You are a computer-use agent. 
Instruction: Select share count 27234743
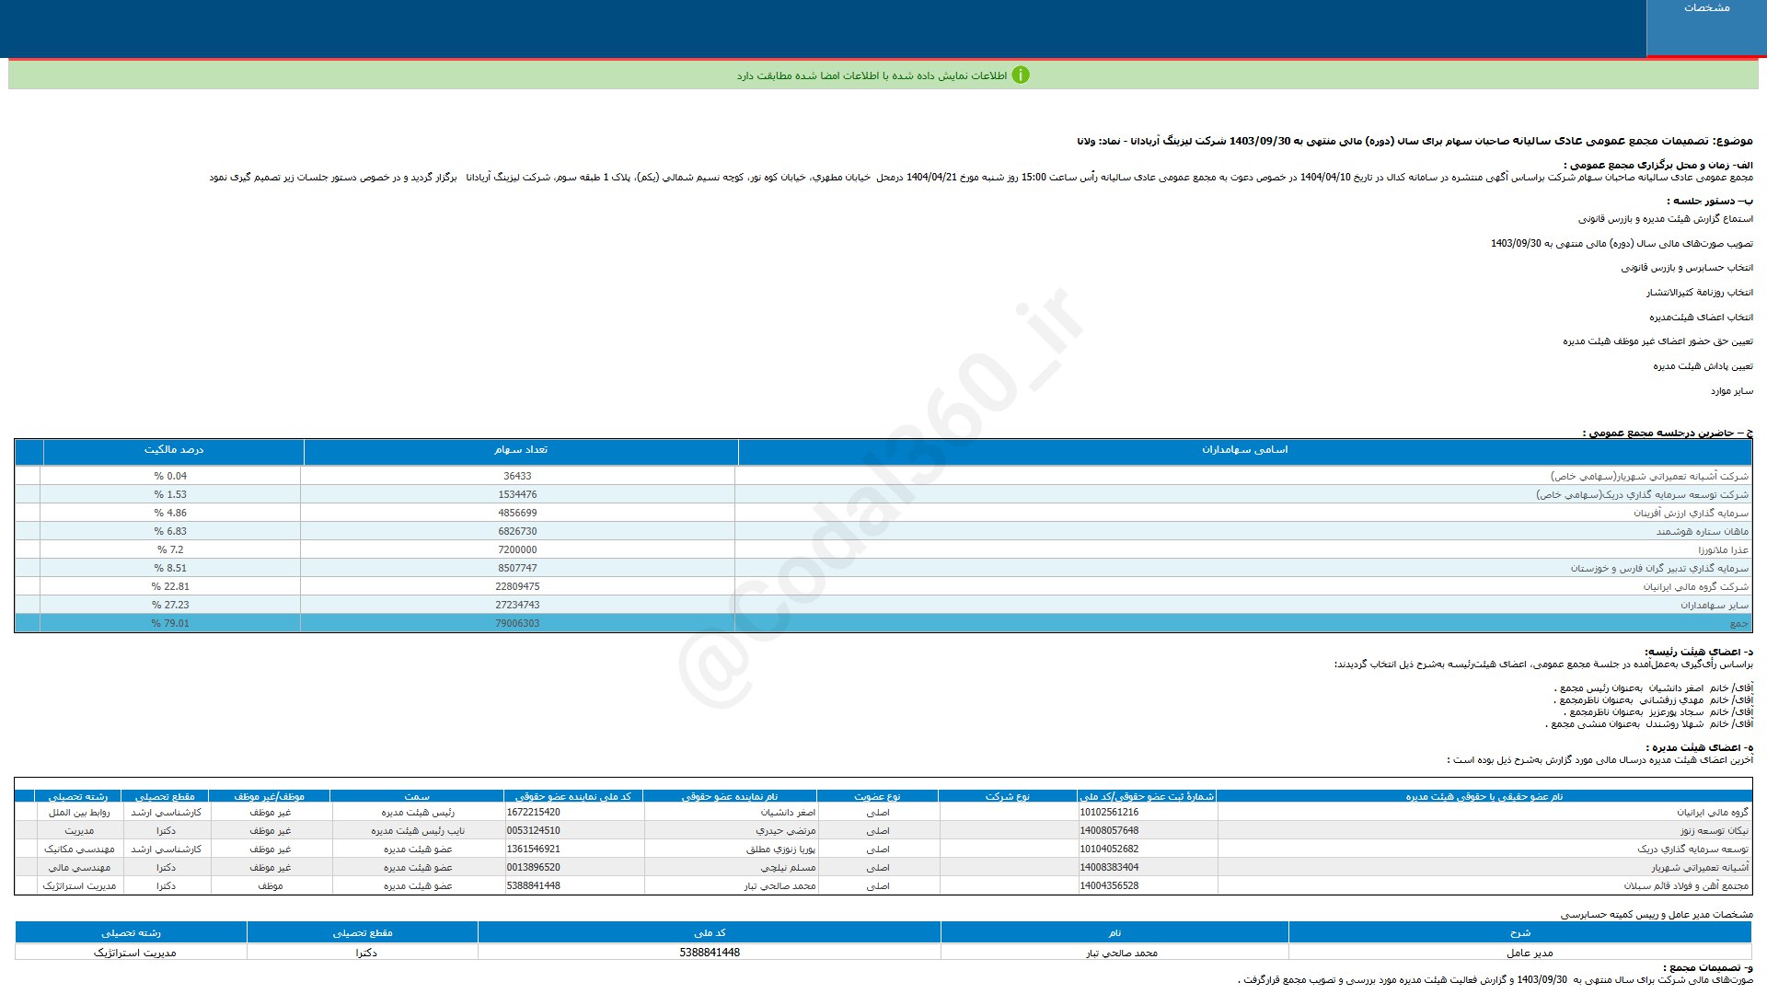(517, 605)
